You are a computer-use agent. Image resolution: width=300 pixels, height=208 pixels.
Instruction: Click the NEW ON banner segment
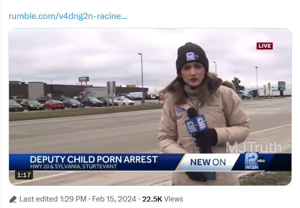click(x=208, y=162)
